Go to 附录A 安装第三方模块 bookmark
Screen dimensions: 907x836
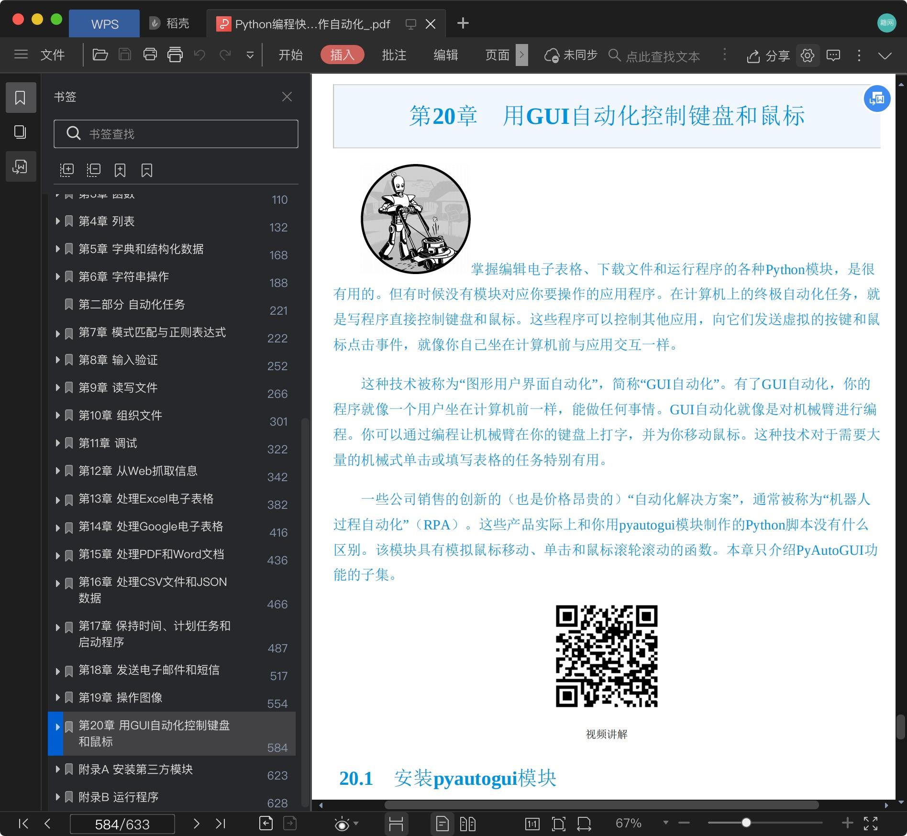[x=135, y=770]
